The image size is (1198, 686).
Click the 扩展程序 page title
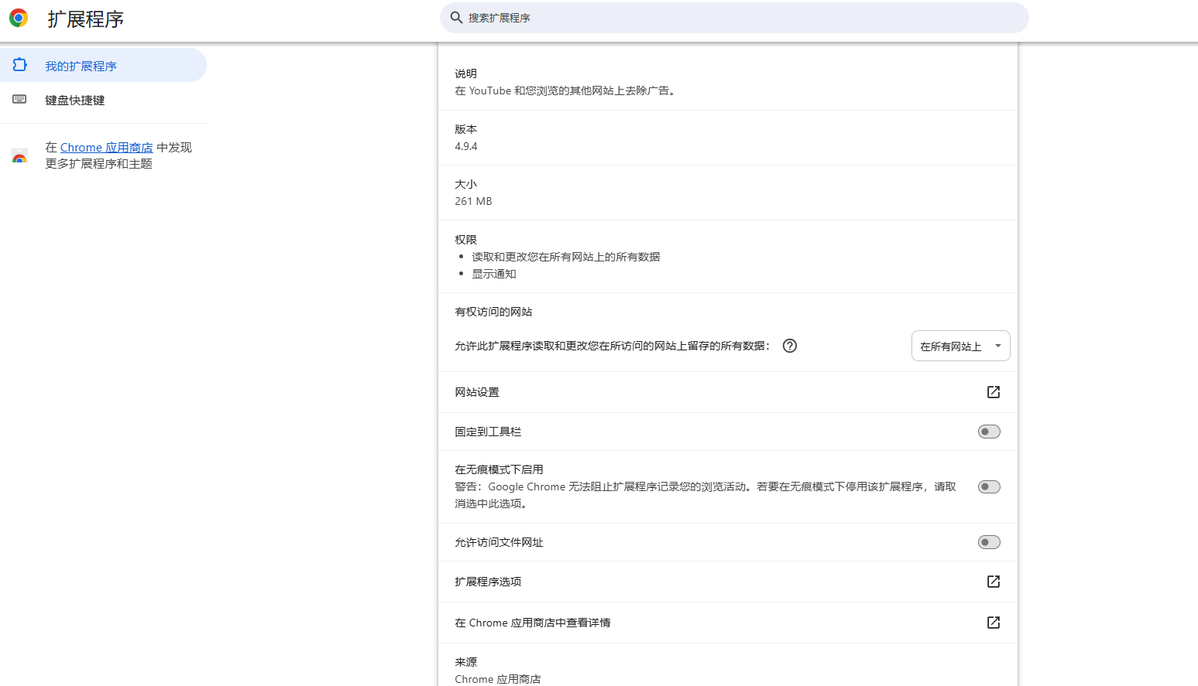coord(86,19)
